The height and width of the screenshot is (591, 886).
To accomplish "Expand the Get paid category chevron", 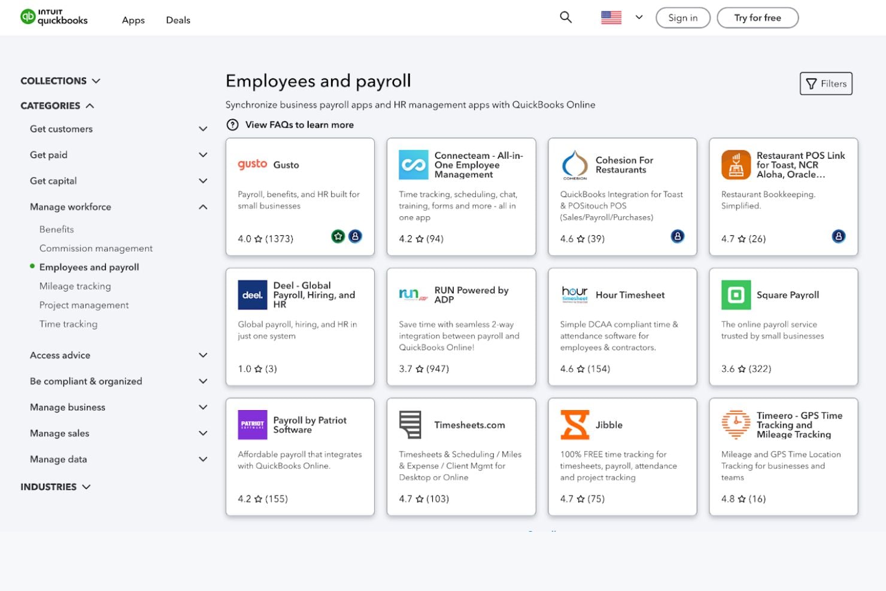I will [203, 154].
